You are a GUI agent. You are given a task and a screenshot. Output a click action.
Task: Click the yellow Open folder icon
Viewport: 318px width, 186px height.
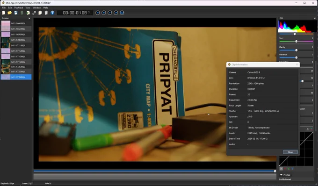[x=9, y=13]
